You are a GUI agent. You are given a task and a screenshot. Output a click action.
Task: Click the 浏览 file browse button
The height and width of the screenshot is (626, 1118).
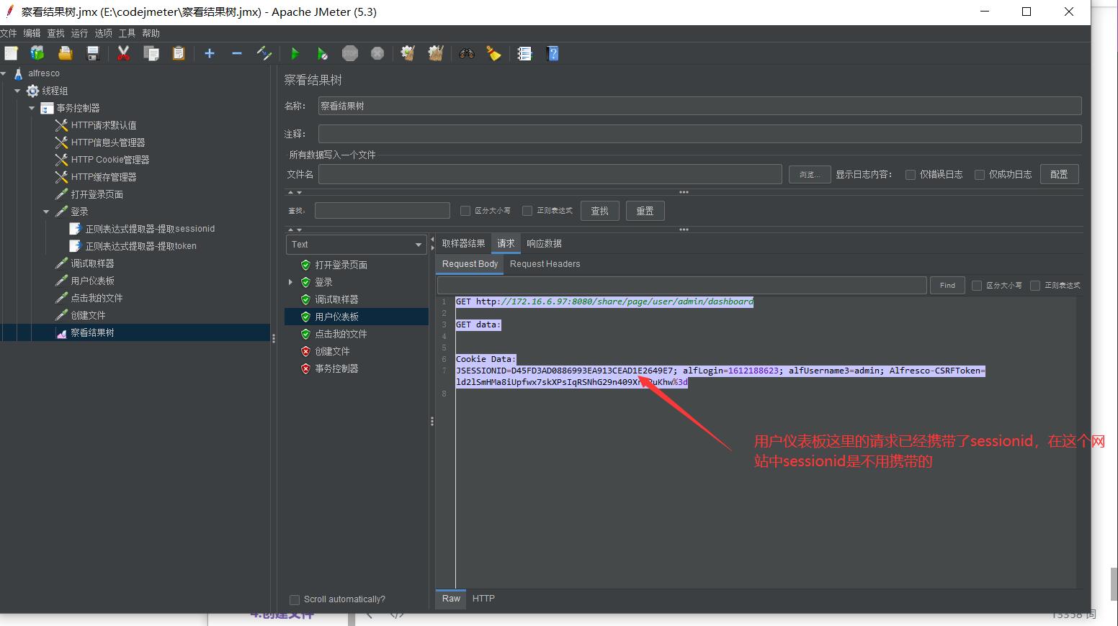(x=809, y=174)
